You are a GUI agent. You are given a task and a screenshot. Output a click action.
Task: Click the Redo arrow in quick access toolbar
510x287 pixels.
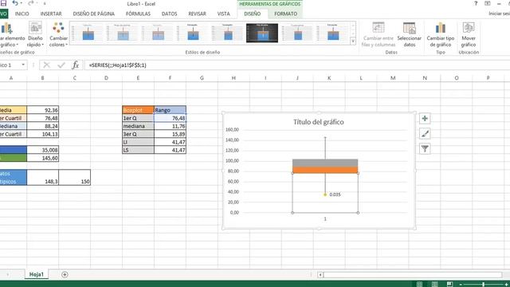[x=30, y=3]
